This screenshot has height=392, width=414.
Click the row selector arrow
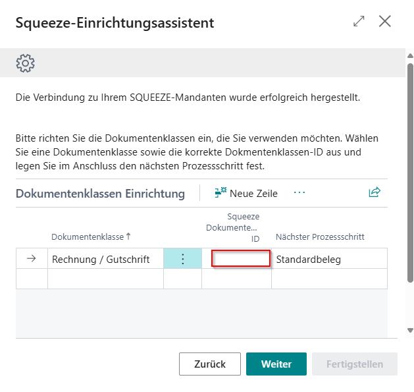[31, 260]
